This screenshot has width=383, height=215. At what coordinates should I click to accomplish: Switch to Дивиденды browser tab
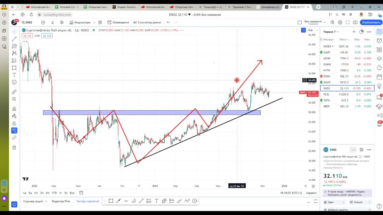268,7
